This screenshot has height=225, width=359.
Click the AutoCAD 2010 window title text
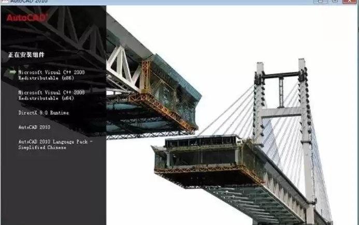(29, 2)
